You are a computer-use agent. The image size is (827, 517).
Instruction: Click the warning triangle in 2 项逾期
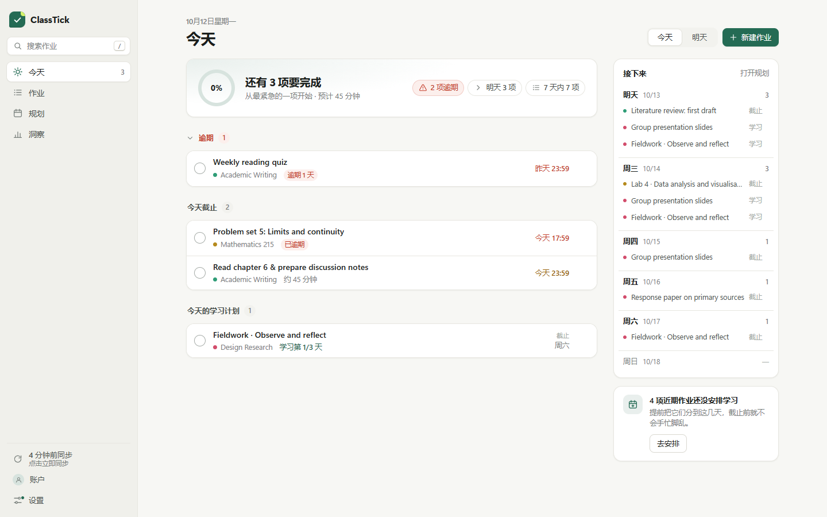coord(423,87)
